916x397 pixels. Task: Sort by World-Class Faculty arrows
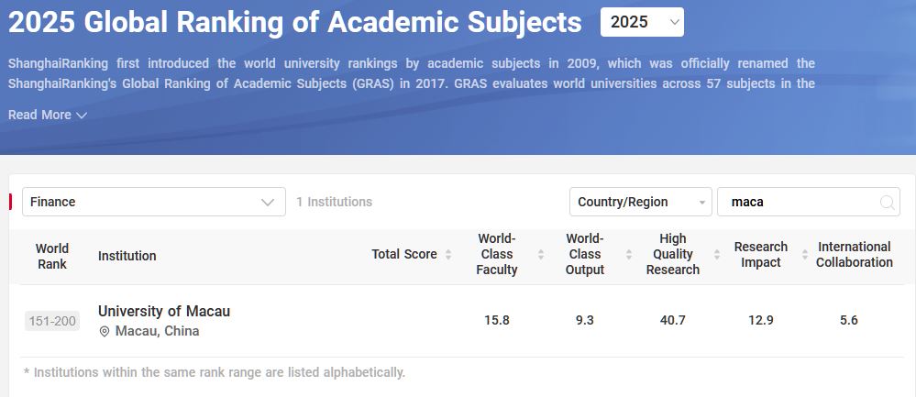pos(541,255)
